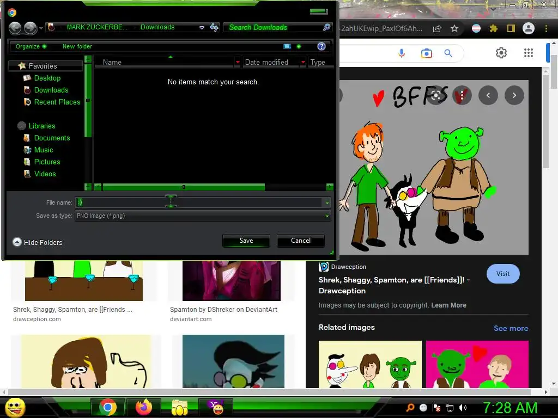This screenshot has height=418, width=558.
Task: Go to next image in preview
Action: 514,95
